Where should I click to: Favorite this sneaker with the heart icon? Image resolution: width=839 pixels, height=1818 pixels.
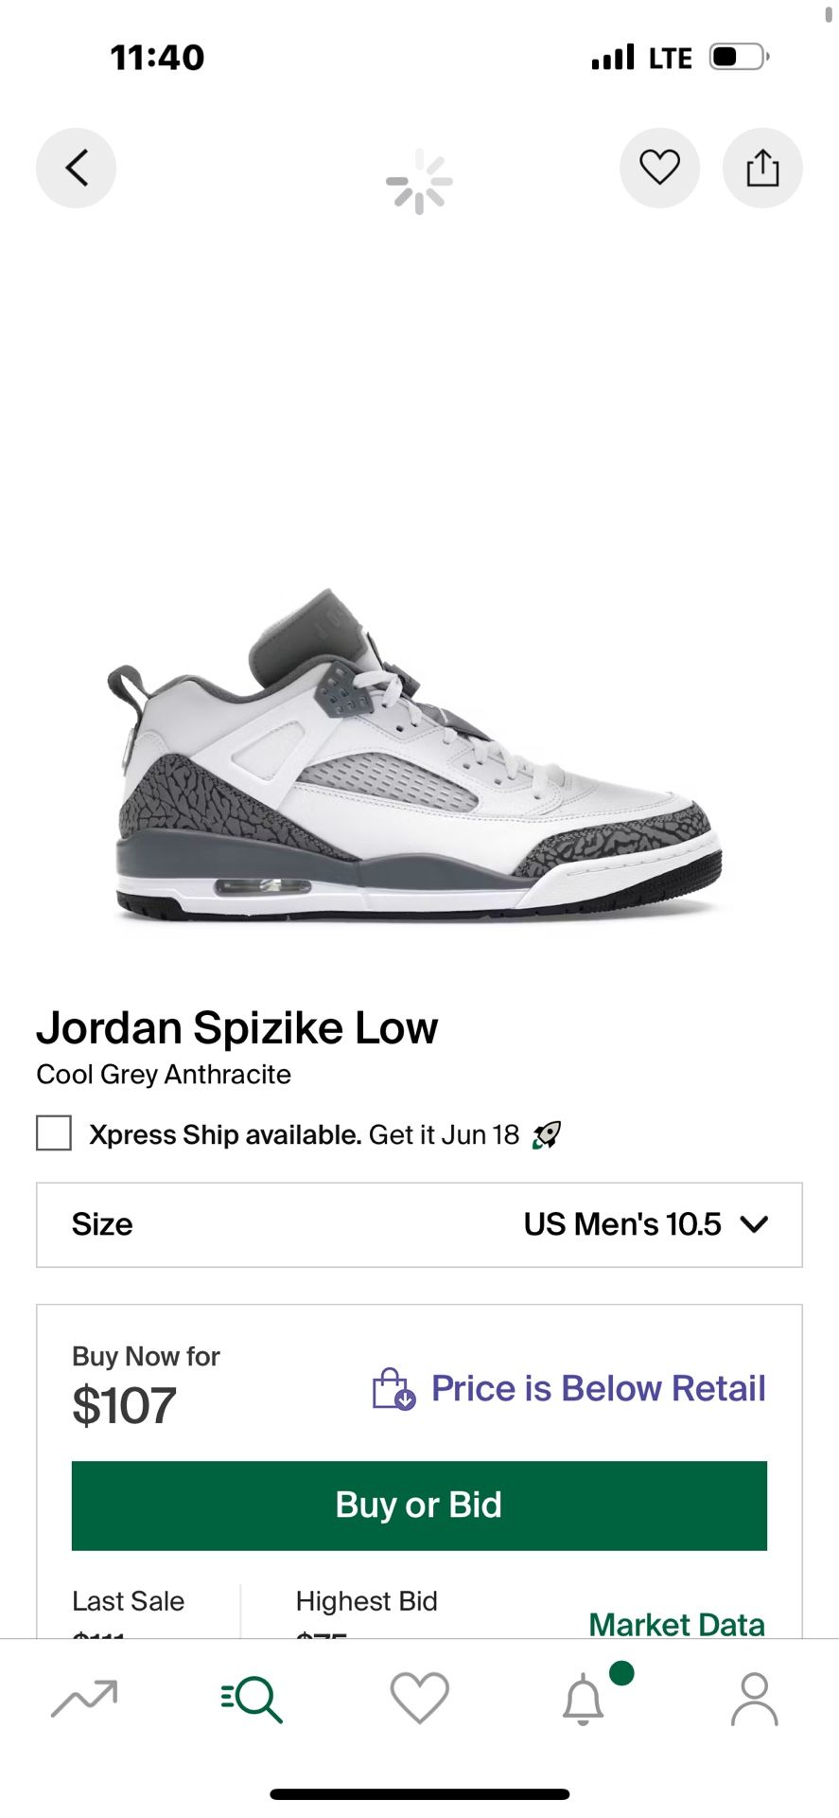(x=659, y=168)
